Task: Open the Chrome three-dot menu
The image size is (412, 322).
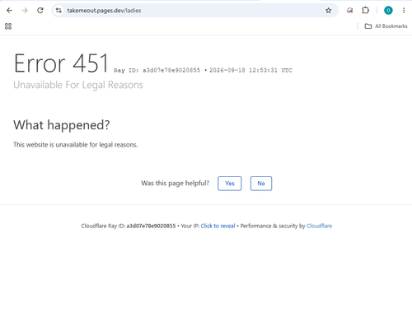Action: [404, 11]
